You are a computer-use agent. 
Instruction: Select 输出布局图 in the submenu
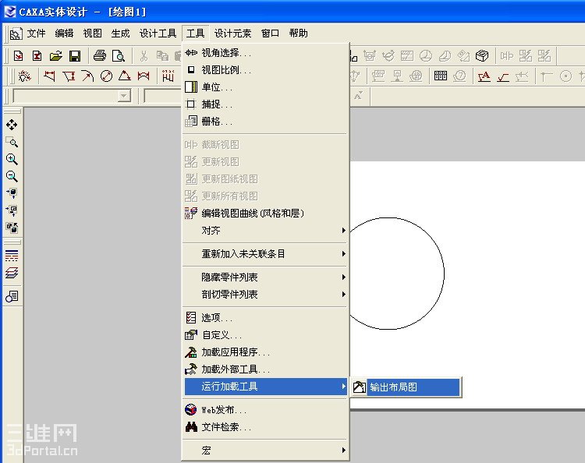pos(406,387)
